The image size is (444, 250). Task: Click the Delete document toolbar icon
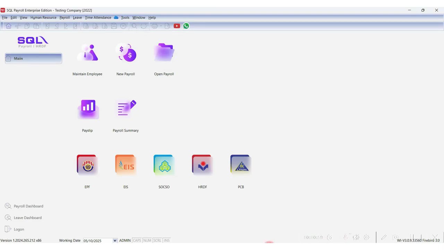point(105,26)
